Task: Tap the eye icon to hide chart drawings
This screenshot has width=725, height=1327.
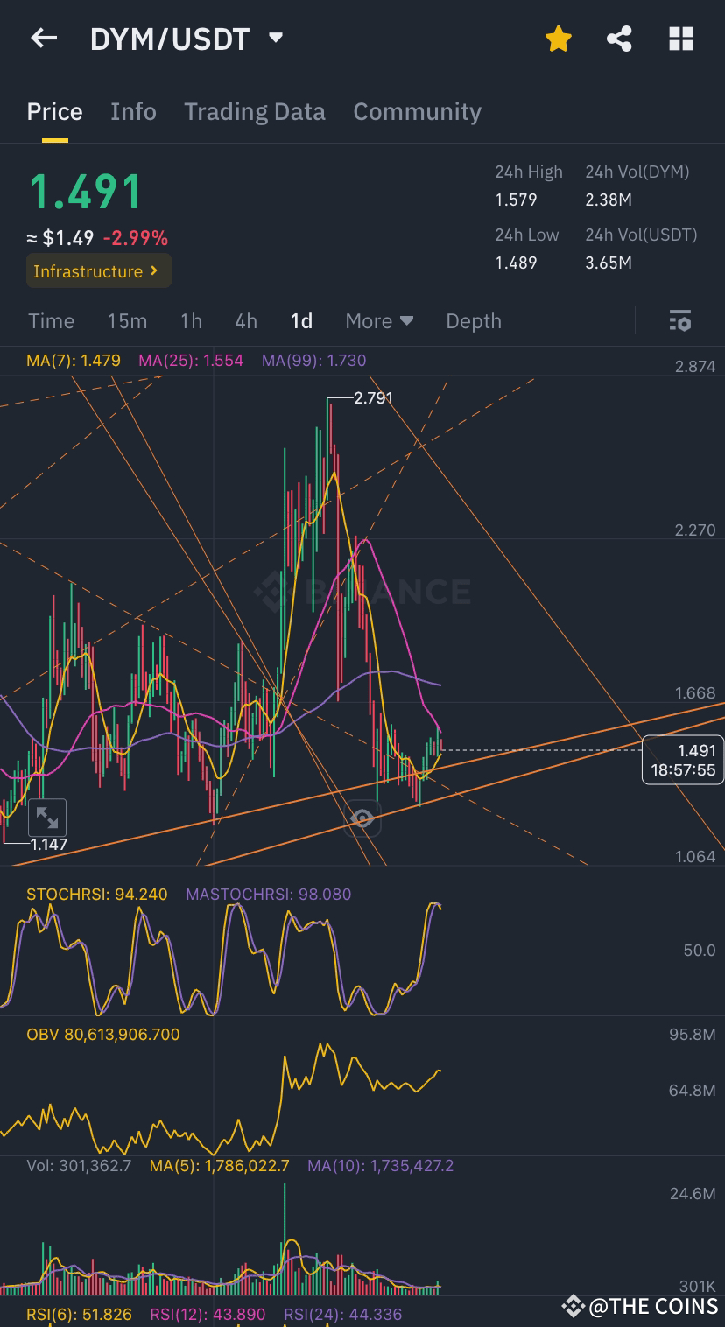Action: point(362,820)
